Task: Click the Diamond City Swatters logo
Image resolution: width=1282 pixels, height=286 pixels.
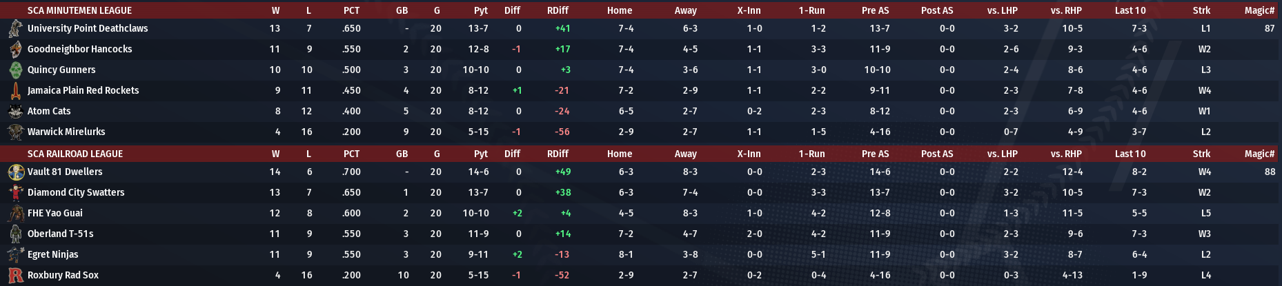Action: pyautogui.click(x=15, y=192)
